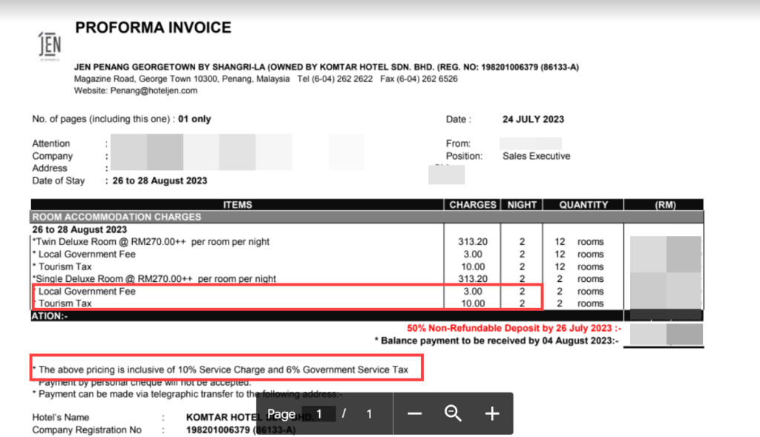This screenshot has height=437, width=760.
Task: Click the 26 to 28 August 2023 stay date
Action: [x=160, y=181]
